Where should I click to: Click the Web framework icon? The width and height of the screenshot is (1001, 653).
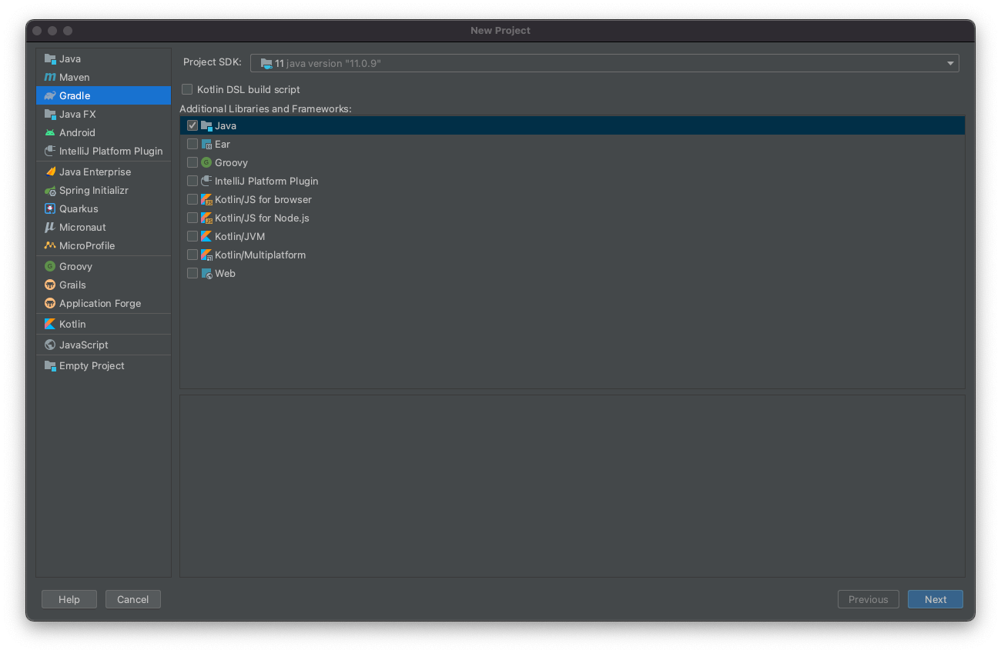[x=206, y=273]
